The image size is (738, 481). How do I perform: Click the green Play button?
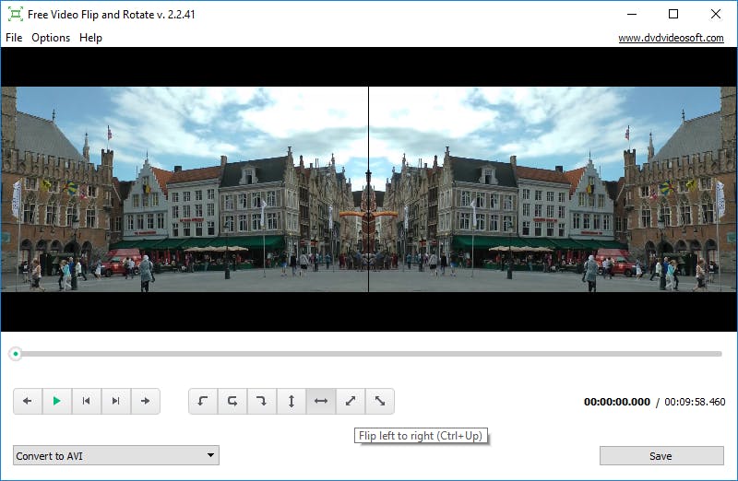(57, 401)
